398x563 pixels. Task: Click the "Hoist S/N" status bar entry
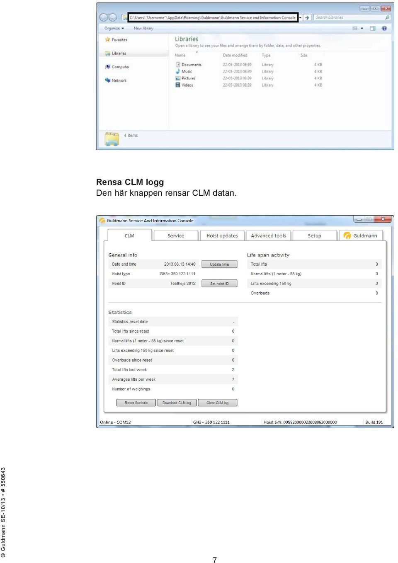click(300, 422)
